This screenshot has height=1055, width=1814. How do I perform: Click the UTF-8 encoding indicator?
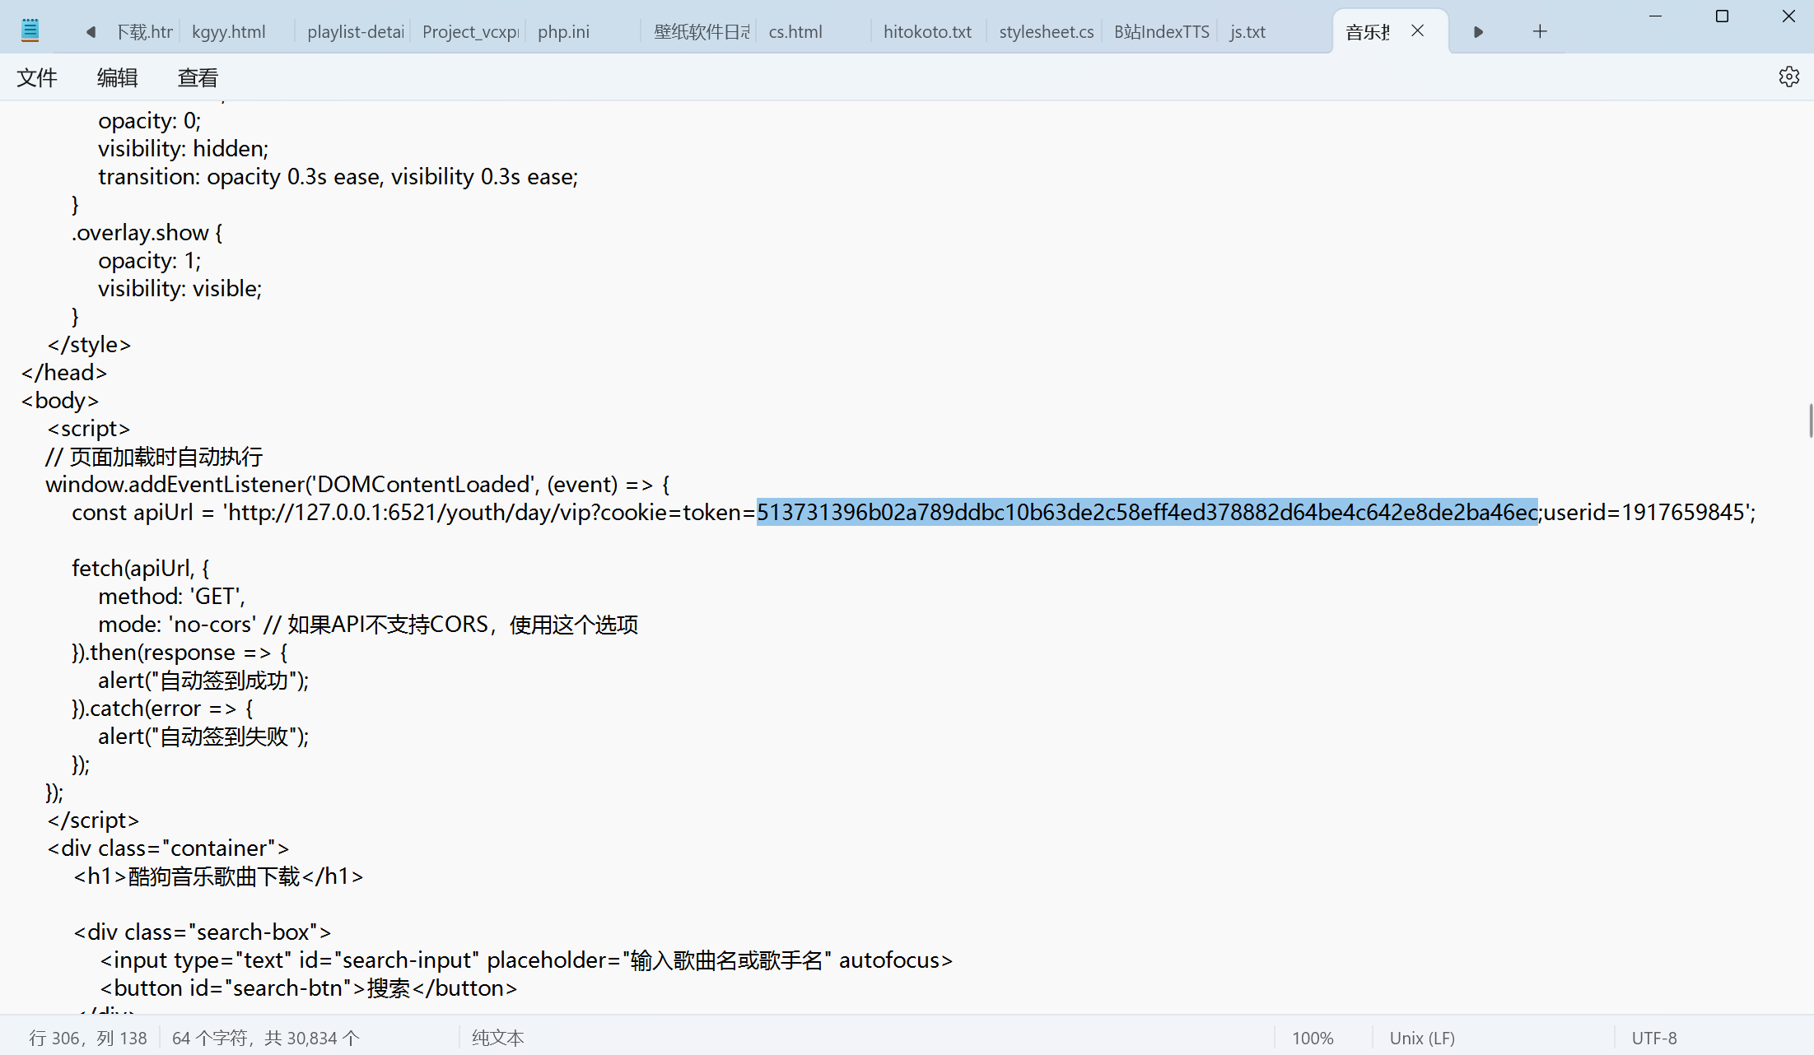(x=1654, y=1039)
